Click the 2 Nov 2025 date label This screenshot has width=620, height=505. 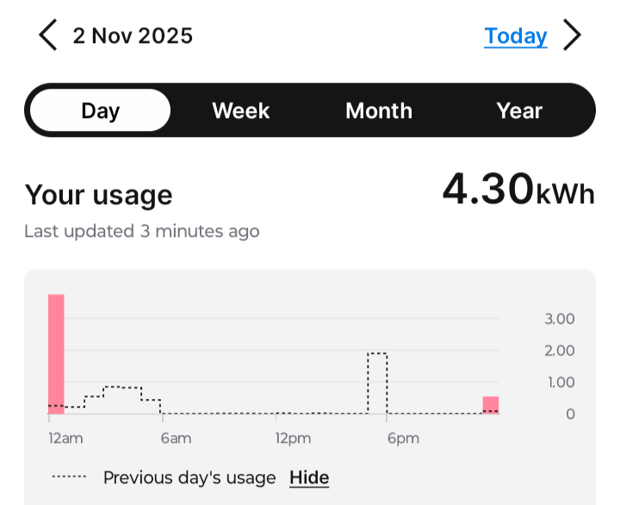coord(133,35)
